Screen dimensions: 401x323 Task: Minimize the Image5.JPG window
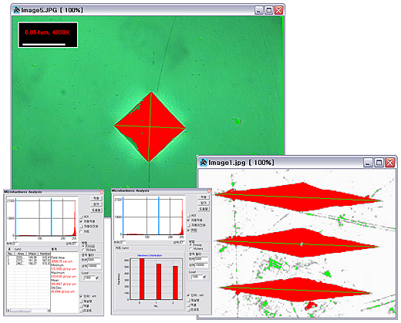[x=259, y=10]
